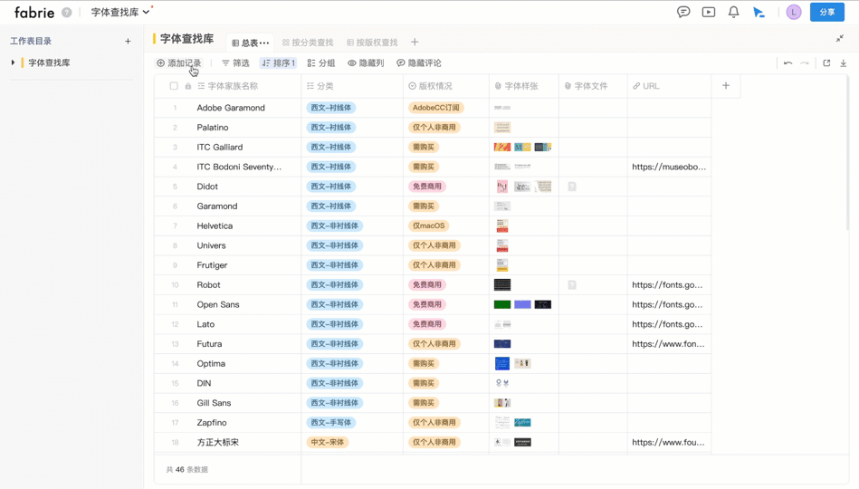The height and width of the screenshot is (489, 859).
Task: Click the Helvetica font name cell
Action: point(215,225)
